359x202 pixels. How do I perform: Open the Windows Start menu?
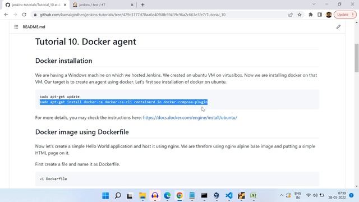click(x=105, y=196)
